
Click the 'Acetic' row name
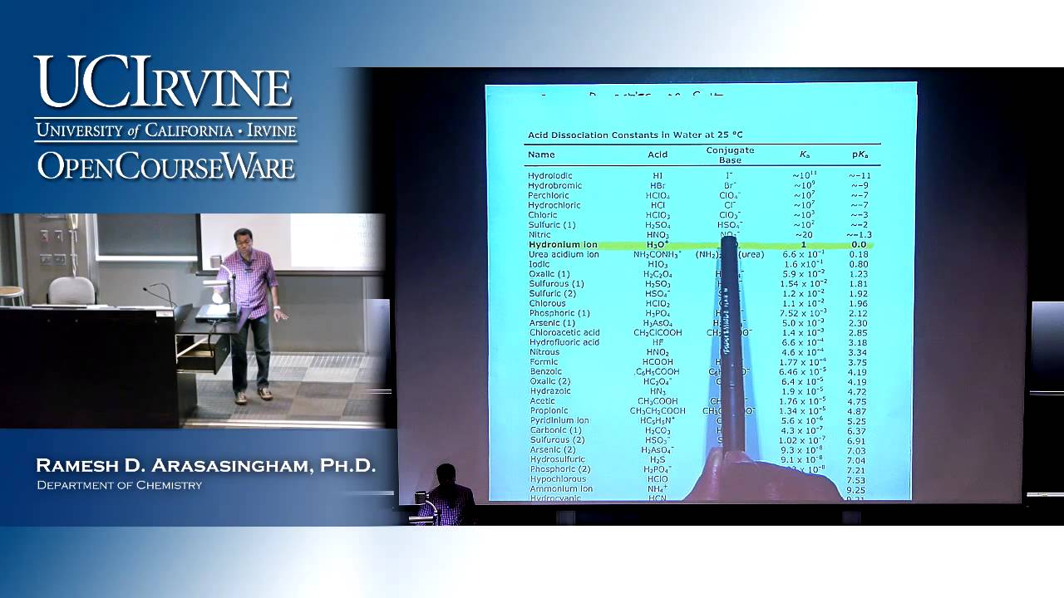543,401
